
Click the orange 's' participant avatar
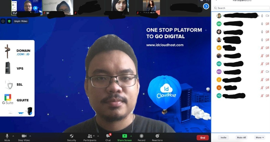pos(219,88)
